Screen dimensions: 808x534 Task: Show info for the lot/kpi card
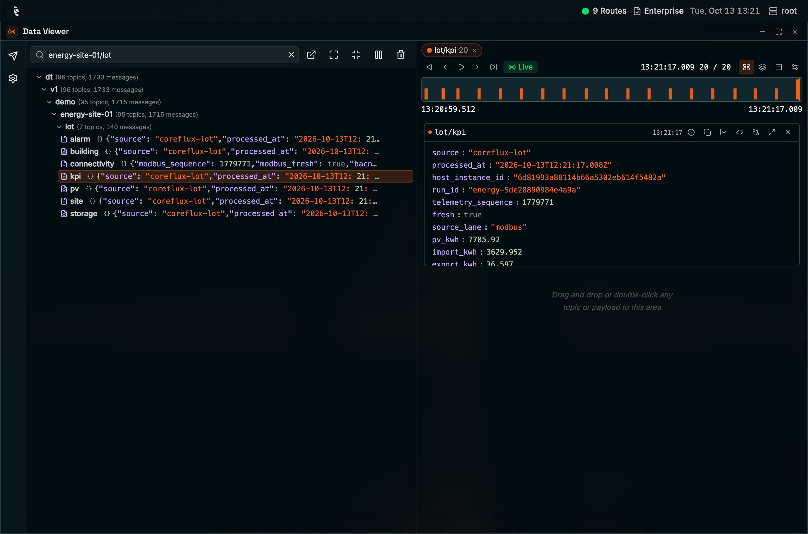click(x=691, y=133)
